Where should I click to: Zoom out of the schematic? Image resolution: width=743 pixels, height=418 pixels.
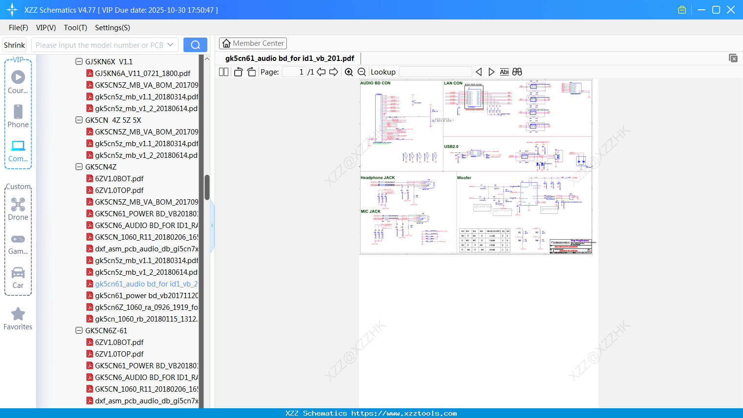click(361, 72)
